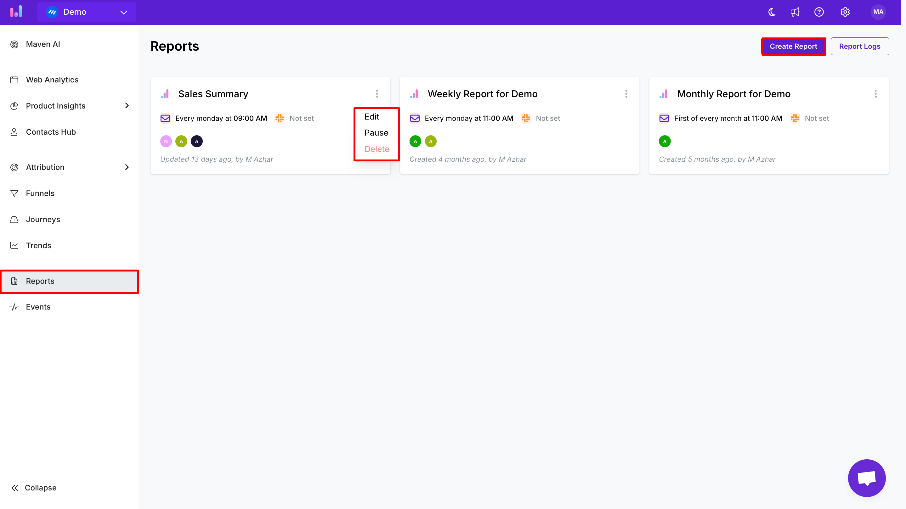
Task: Click the email schedule icon on Monthly Report
Action: 664,118
